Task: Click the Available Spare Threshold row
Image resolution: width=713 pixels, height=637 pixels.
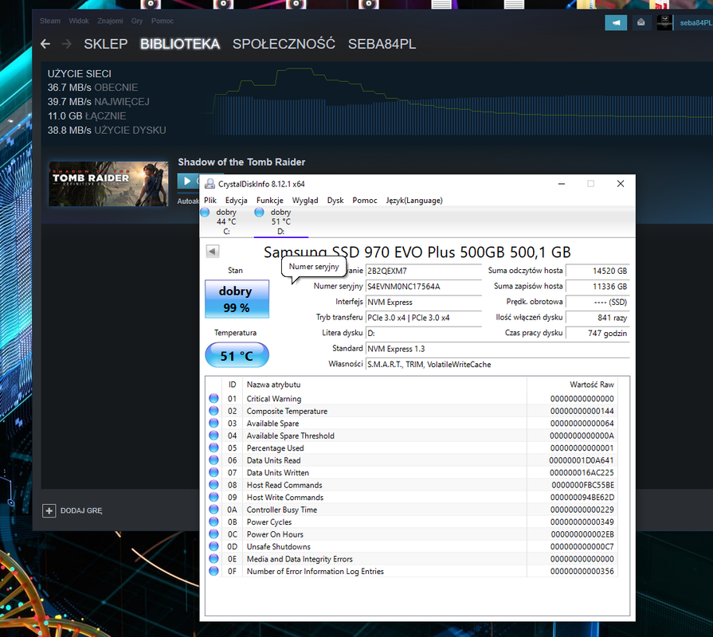Action: 412,436
